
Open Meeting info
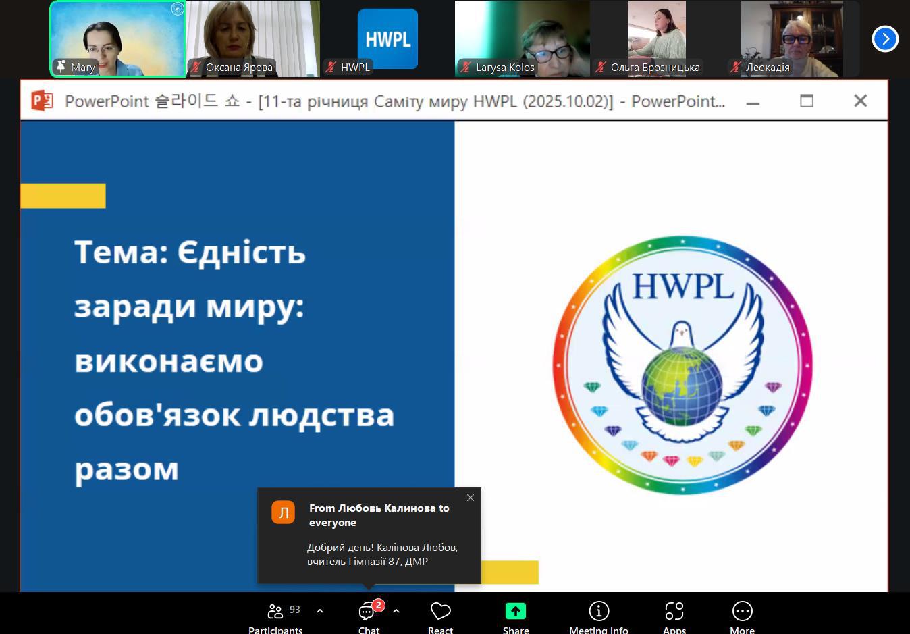[x=598, y=616]
